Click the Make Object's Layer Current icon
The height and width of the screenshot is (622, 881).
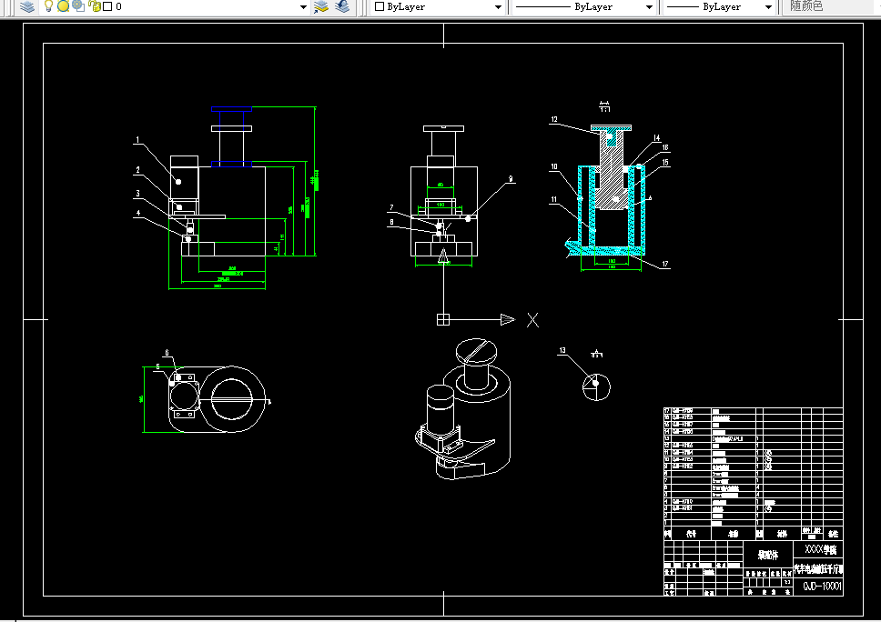click(321, 6)
